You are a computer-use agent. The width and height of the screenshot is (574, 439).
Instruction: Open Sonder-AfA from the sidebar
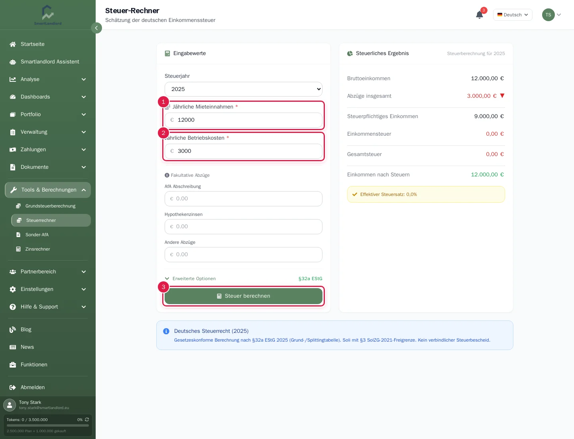tap(51, 235)
